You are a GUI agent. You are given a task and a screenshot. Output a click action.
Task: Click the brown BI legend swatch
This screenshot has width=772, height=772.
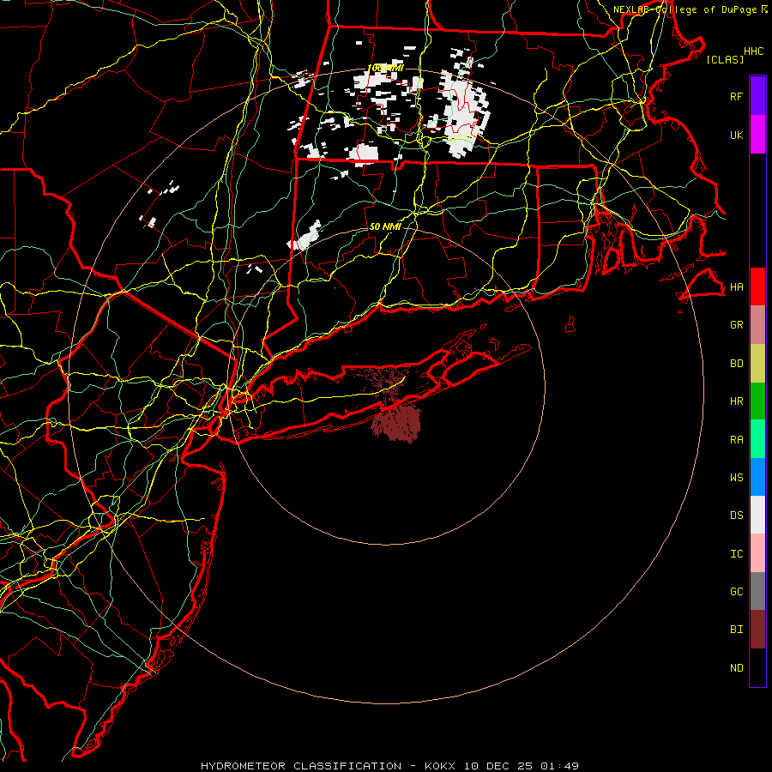click(757, 630)
